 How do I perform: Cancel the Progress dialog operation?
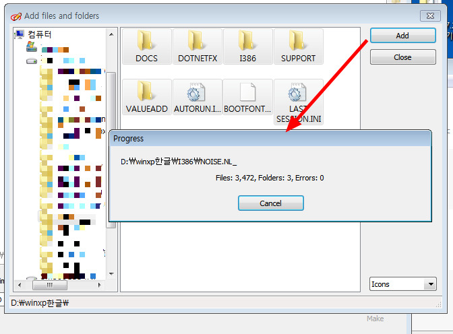point(270,203)
